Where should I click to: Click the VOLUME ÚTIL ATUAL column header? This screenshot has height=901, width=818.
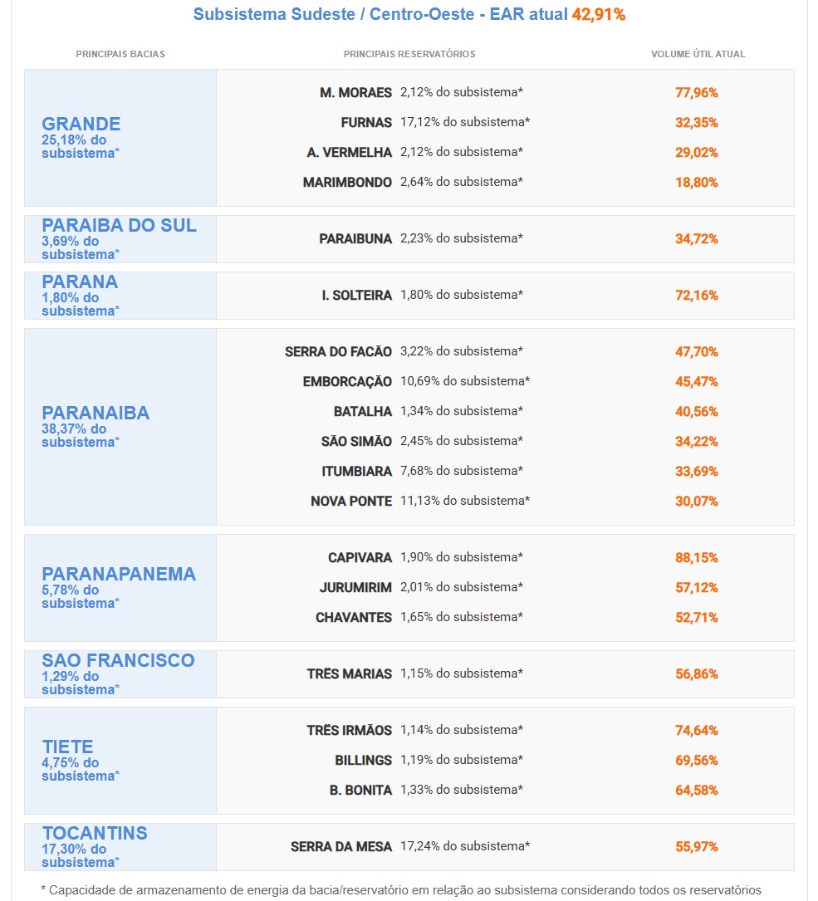click(x=698, y=54)
